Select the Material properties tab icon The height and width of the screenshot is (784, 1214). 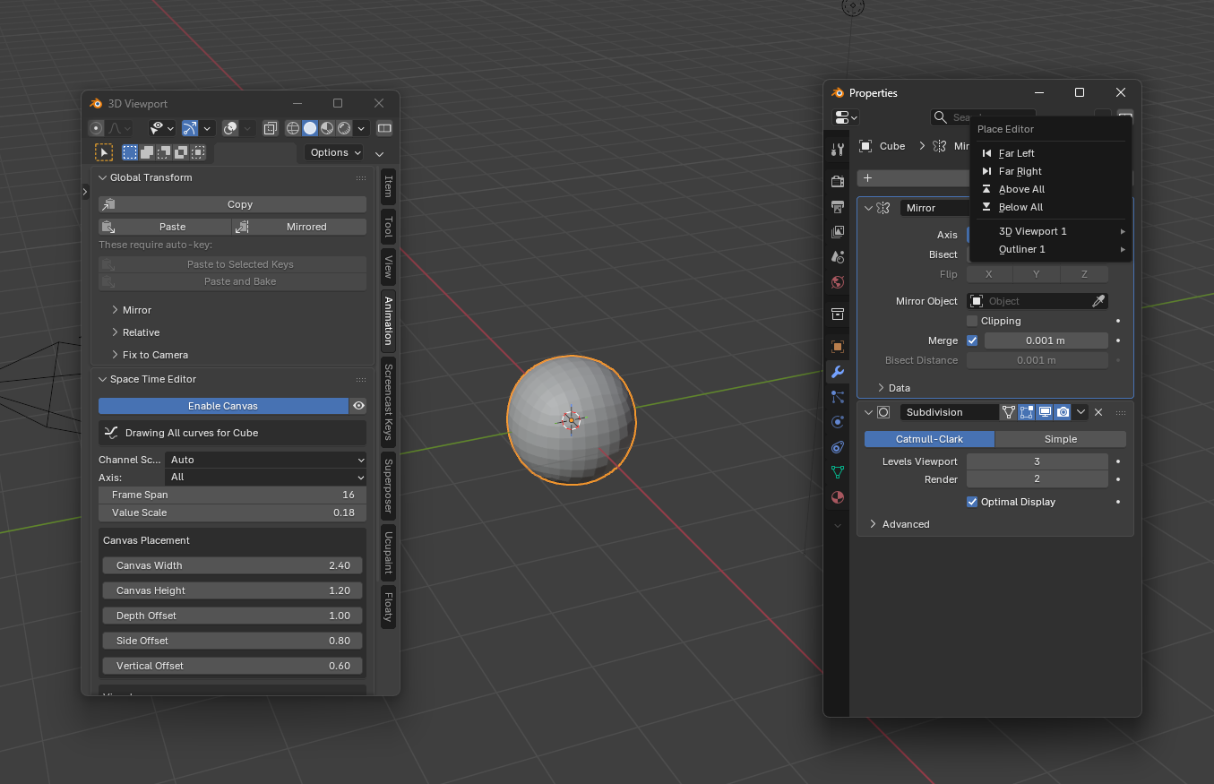pos(838,496)
